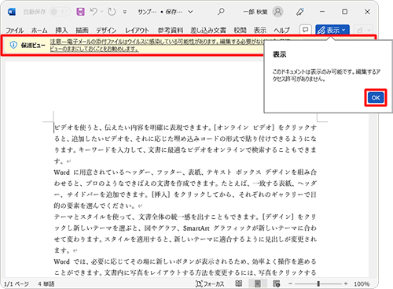Image resolution: width=393 pixels, height=289 pixels.
Task: Open the 描画 tab
Action: [82, 31]
